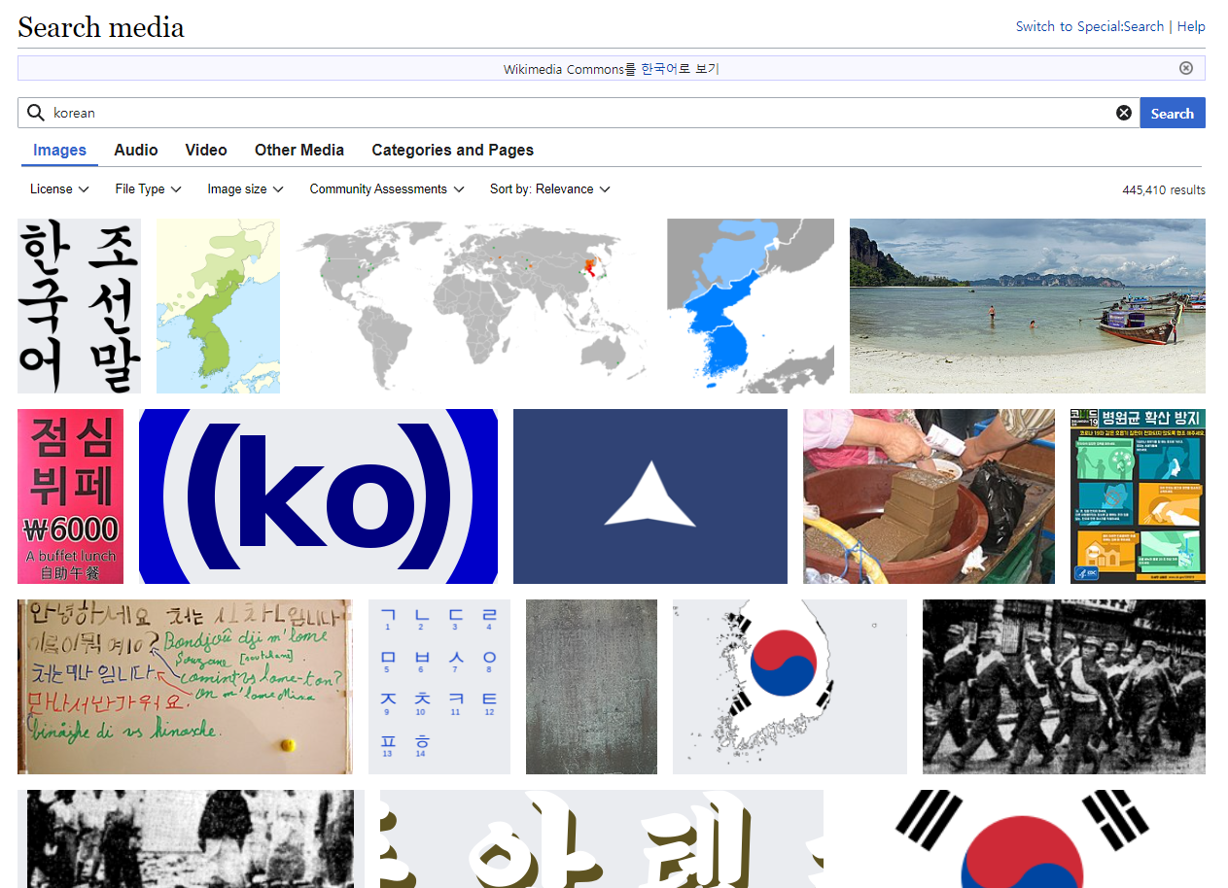Open the blue Korea map thumbnail
This screenshot has height=888, width=1228.
(x=751, y=306)
